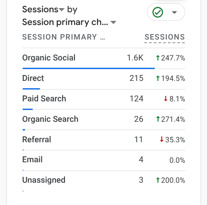The width and height of the screenshot is (207, 205).
Task: Click the green checkmark data quality icon
Action: 158,12
